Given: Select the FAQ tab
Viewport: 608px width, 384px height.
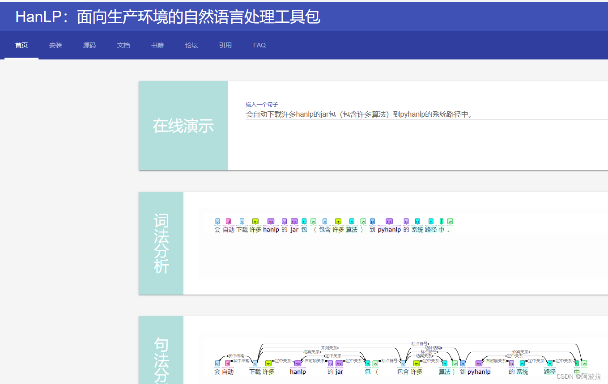Looking at the screenshot, I should coord(259,45).
